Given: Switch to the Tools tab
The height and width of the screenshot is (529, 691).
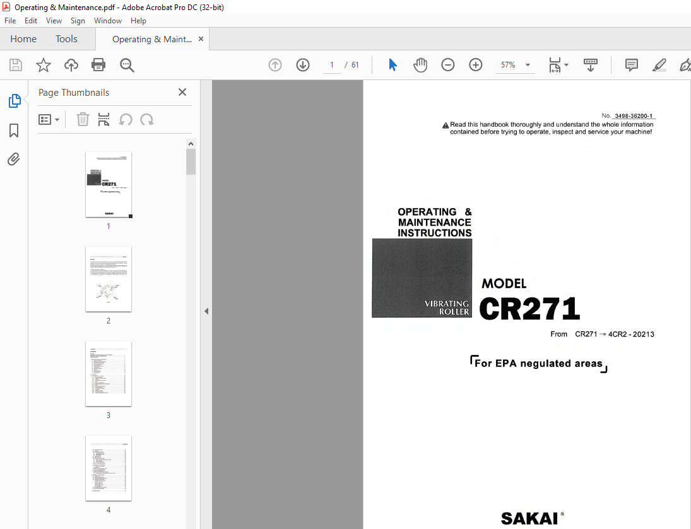Looking at the screenshot, I should coord(66,38).
